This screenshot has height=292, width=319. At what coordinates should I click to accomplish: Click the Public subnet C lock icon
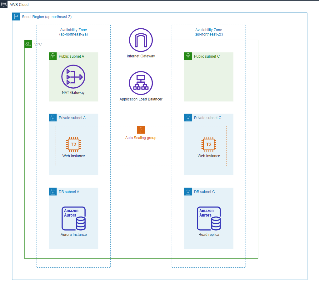pos(188,56)
